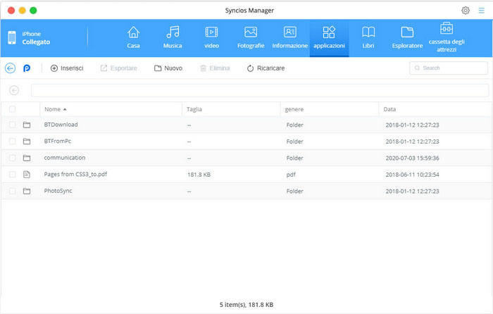The width and height of the screenshot is (493, 314).
Task: Check the BTDownload row checkbox
Action: (x=12, y=125)
